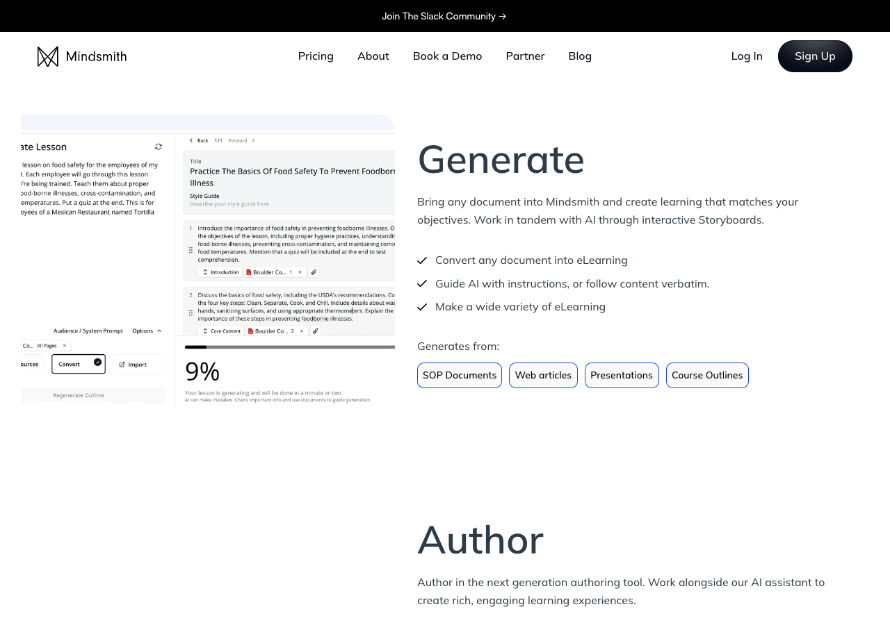890x625 pixels.
Task: Click the checkmark beside Guide AI with instructions
Action: (x=422, y=283)
